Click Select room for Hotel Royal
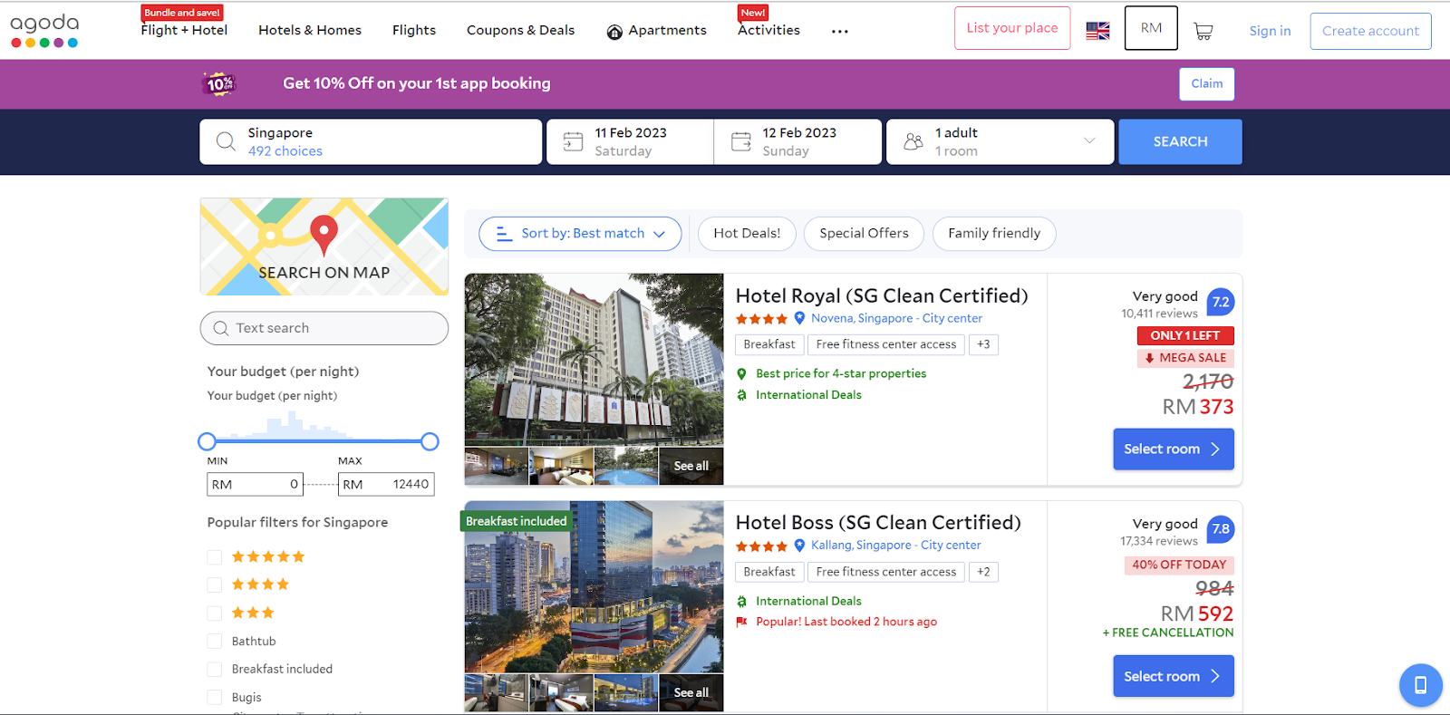Viewport: 1450px width, 715px height. pos(1174,449)
